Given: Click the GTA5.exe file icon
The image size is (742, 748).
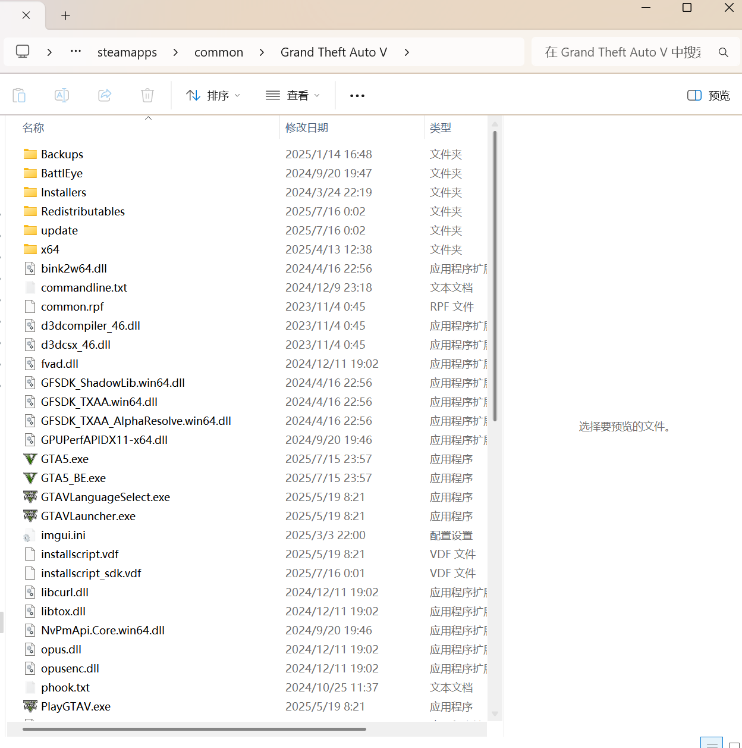Looking at the screenshot, I should [30, 459].
